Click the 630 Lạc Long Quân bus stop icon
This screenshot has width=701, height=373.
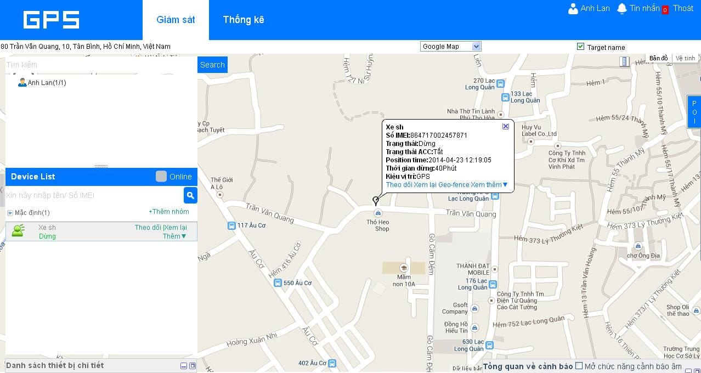pos(490,346)
